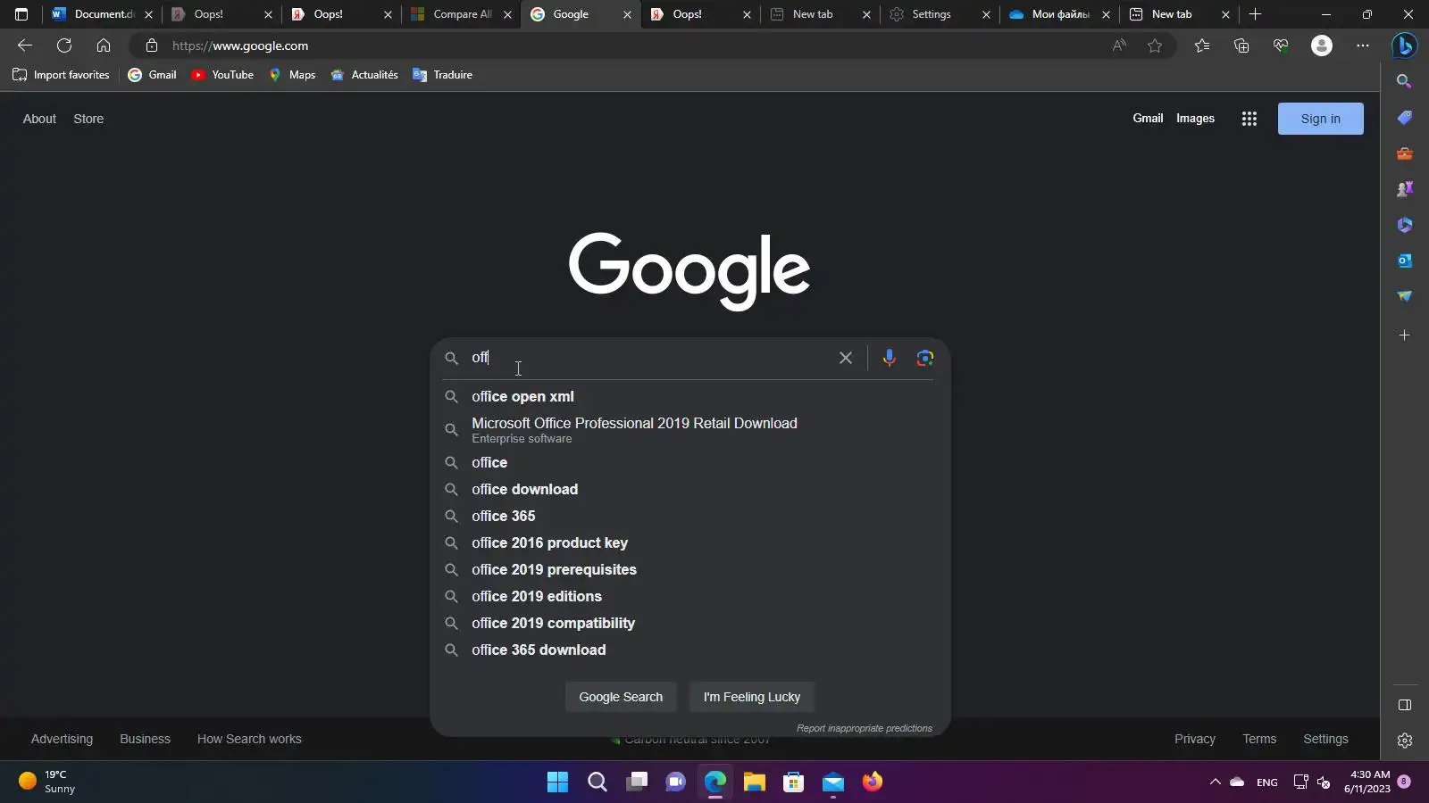Click the Google Search button

pos(621,697)
